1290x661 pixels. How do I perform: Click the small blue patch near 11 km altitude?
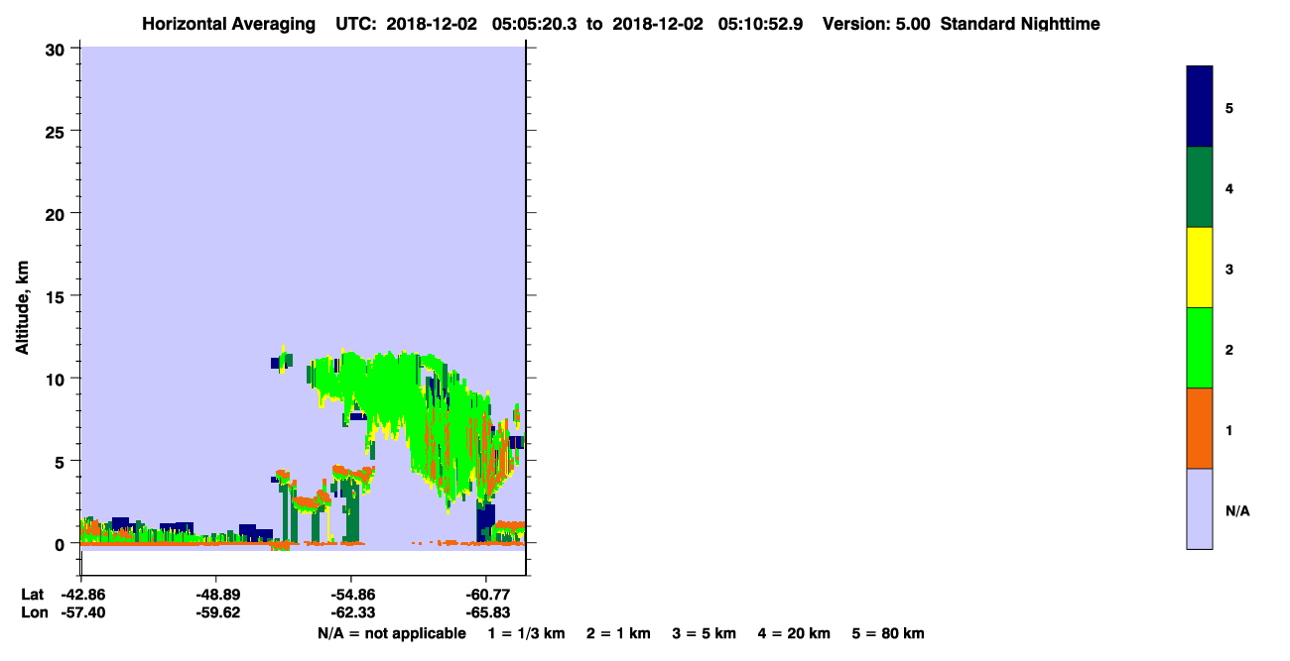(276, 363)
